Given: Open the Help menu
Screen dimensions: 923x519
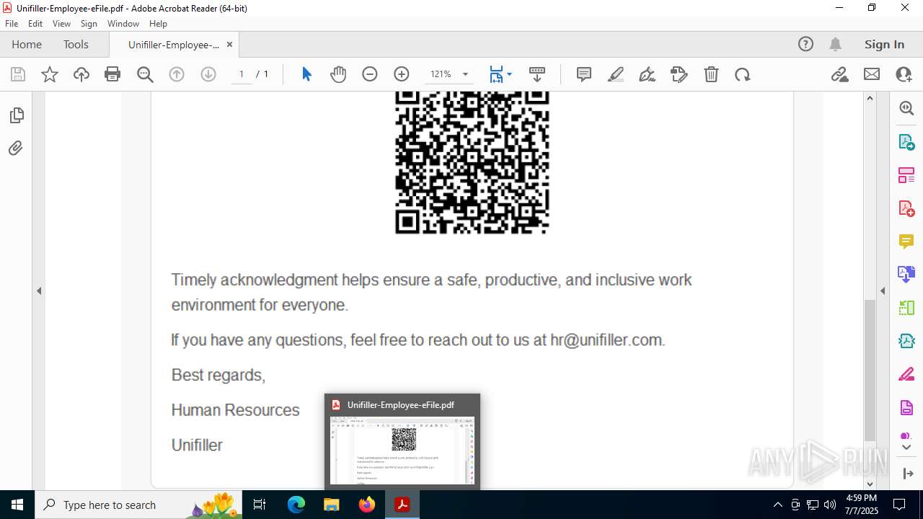Looking at the screenshot, I should 158,24.
